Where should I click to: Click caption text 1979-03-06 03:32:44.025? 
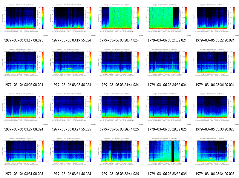[119, 174]
